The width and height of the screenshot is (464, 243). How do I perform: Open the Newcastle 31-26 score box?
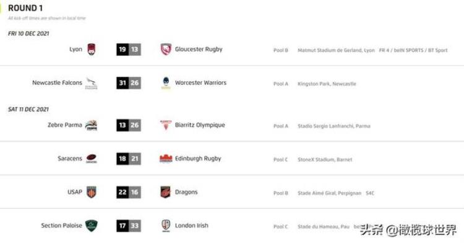(129, 83)
